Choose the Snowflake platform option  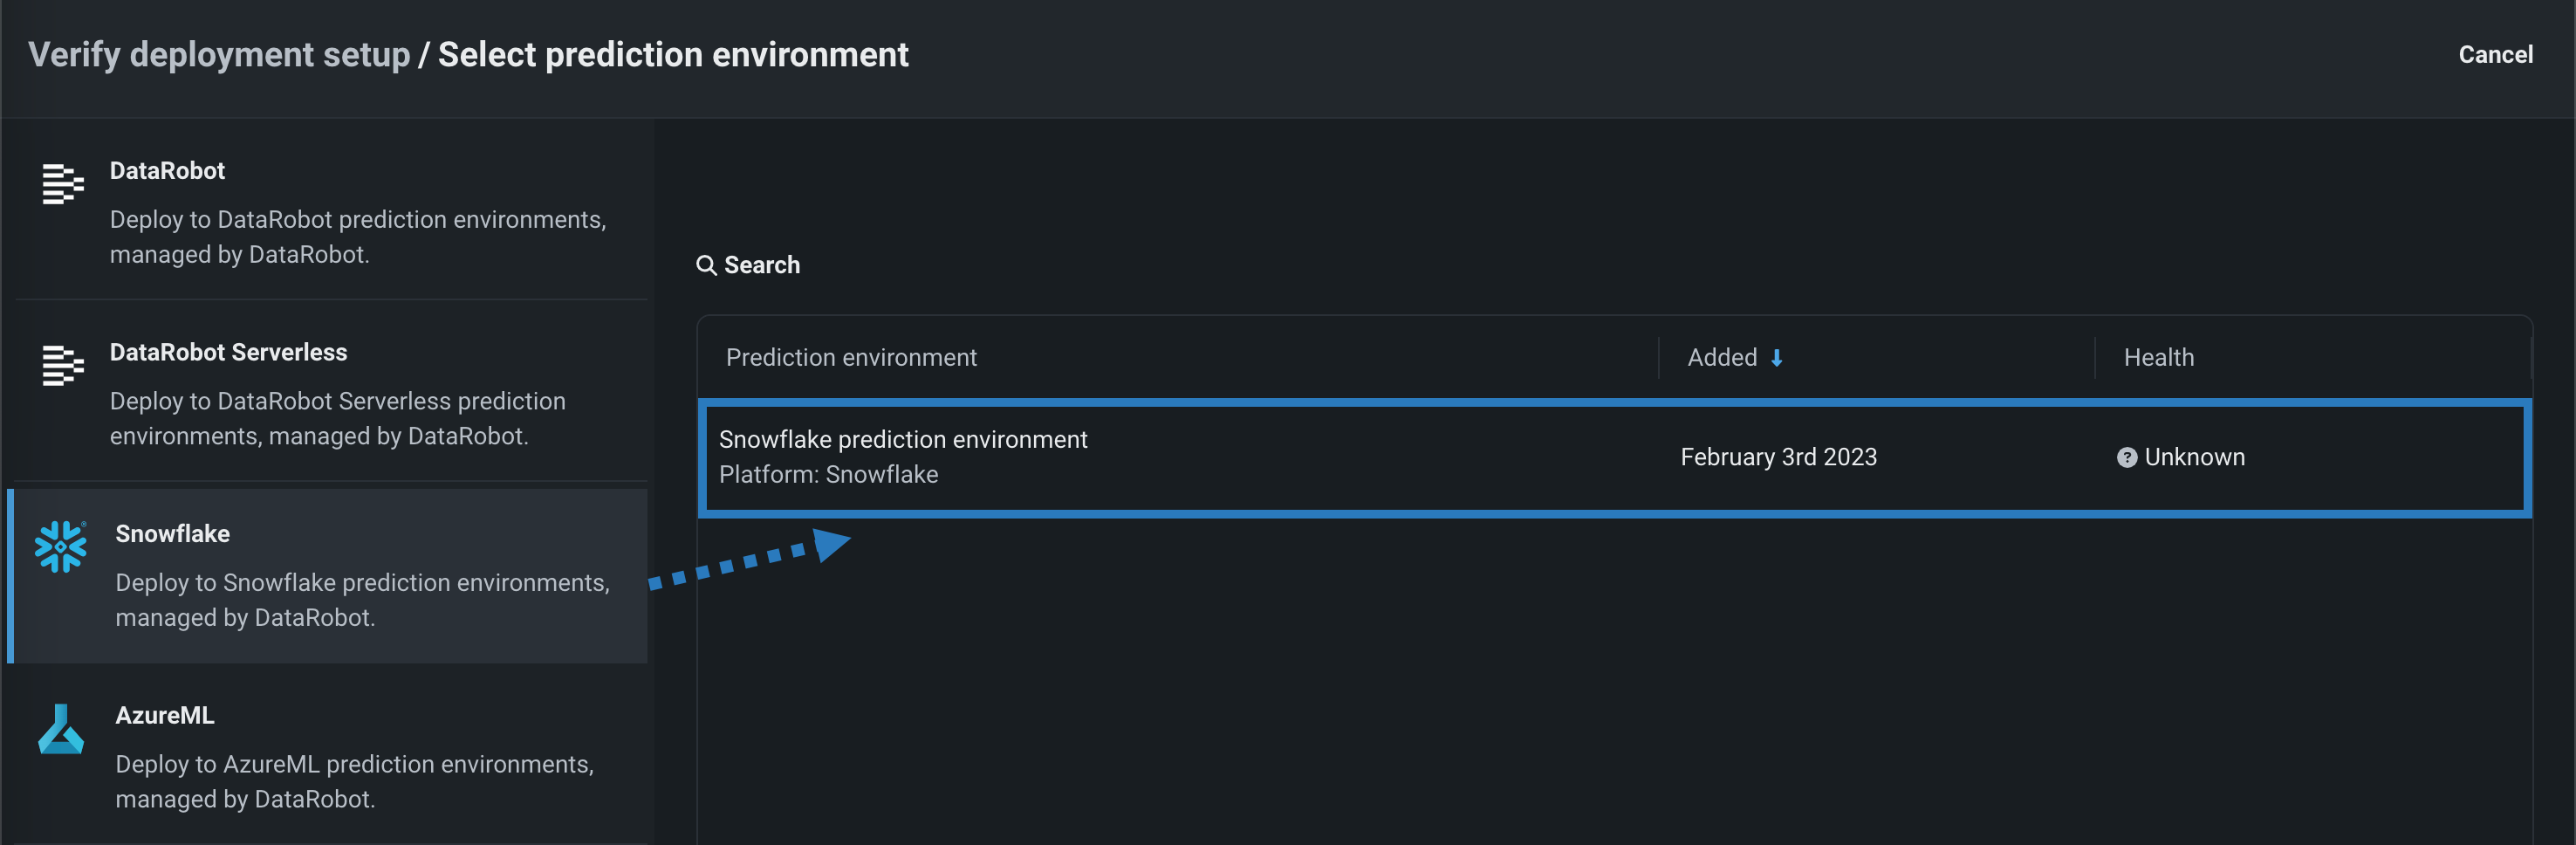[330, 575]
